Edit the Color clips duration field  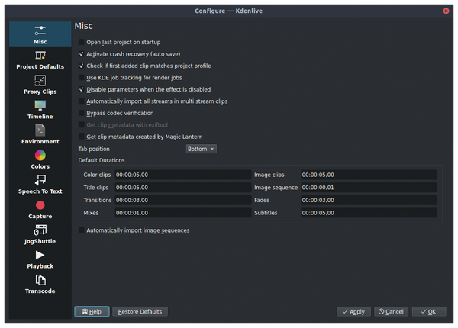point(183,175)
